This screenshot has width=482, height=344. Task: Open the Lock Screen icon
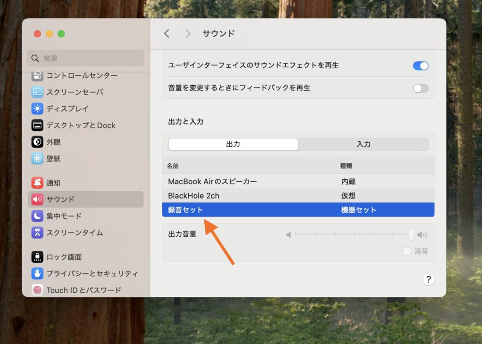pyautogui.click(x=37, y=256)
